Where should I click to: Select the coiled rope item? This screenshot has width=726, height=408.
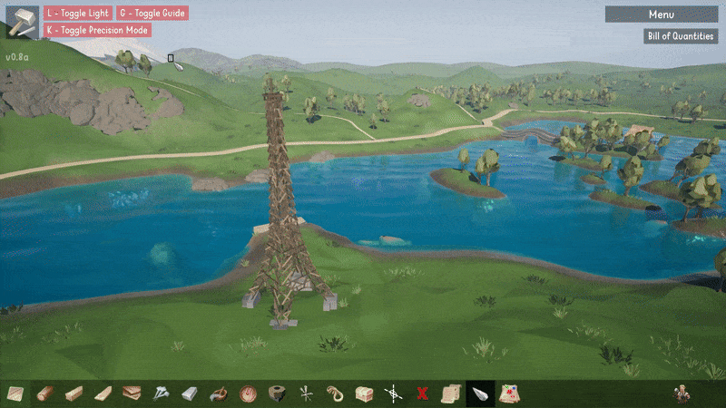[335, 394]
